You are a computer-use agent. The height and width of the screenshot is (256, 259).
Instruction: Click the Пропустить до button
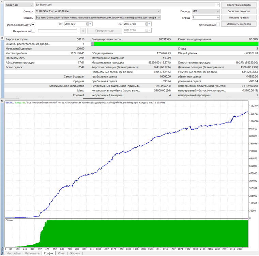pyautogui.click(x=104, y=31)
